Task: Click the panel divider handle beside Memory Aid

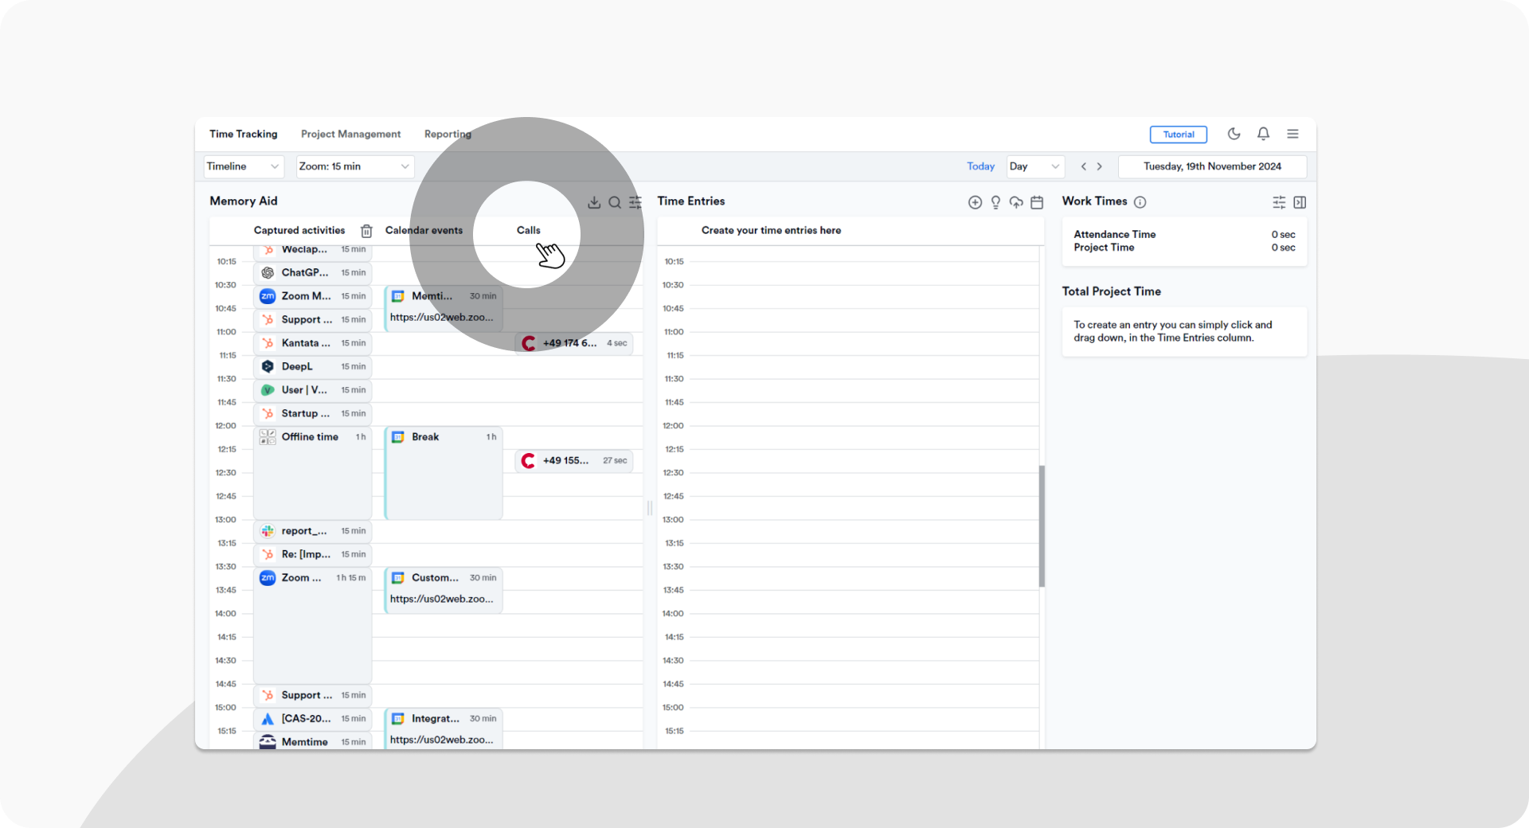Action: [650, 508]
